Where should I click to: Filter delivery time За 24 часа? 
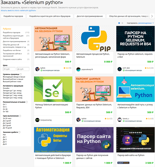[x=7, y=118]
